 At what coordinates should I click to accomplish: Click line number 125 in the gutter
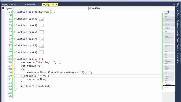click(10, 93)
